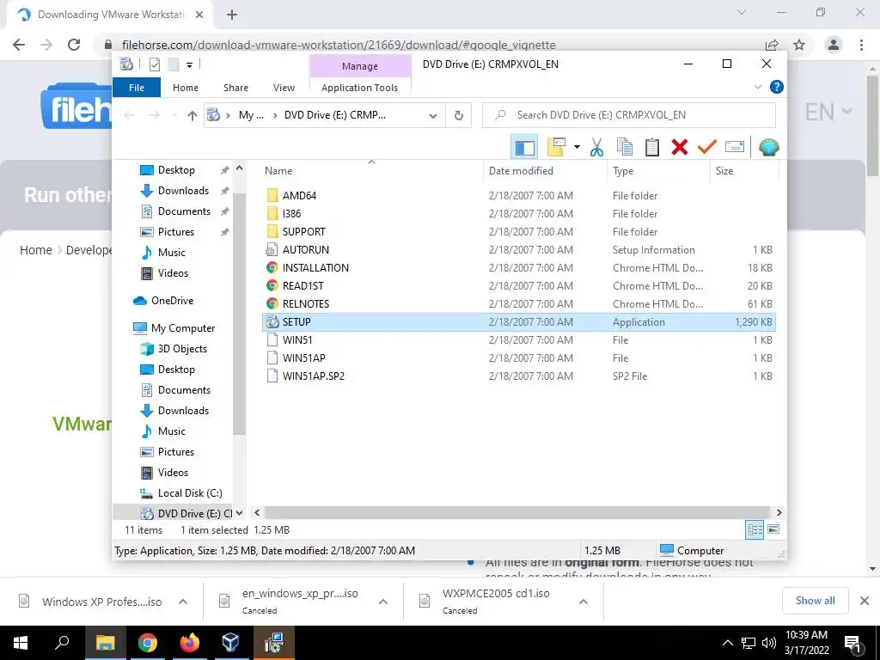Click the new folder toolbar icon
880x660 pixels.
pyautogui.click(x=556, y=147)
